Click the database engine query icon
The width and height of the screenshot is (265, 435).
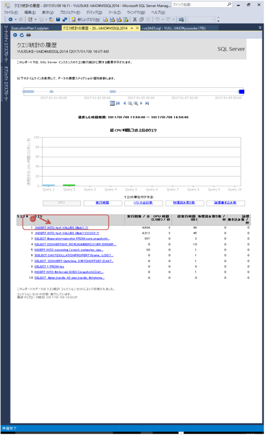point(106,20)
